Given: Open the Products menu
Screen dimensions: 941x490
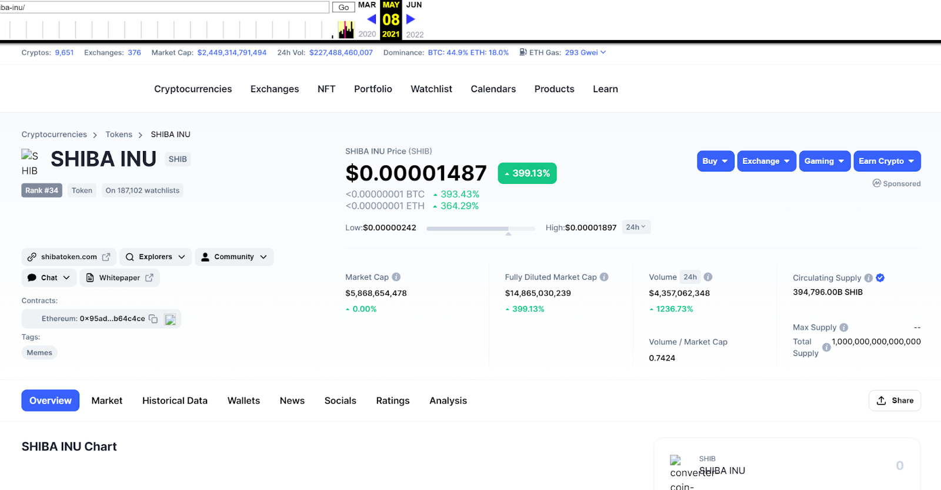Looking at the screenshot, I should [554, 89].
